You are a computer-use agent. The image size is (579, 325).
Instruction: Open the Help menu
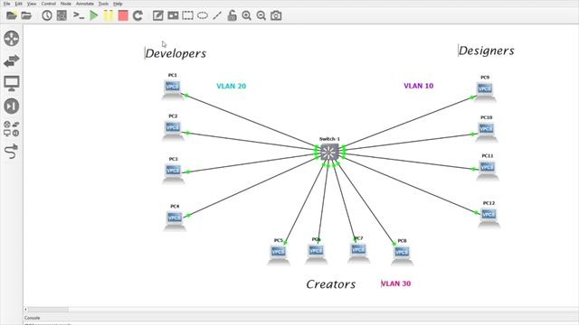(118, 4)
